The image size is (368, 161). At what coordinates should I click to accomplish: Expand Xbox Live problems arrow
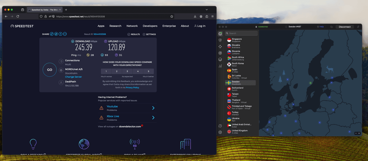tap(153, 118)
